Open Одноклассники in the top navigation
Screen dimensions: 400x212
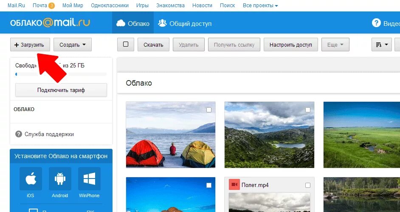pyautogui.click(x=110, y=6)
